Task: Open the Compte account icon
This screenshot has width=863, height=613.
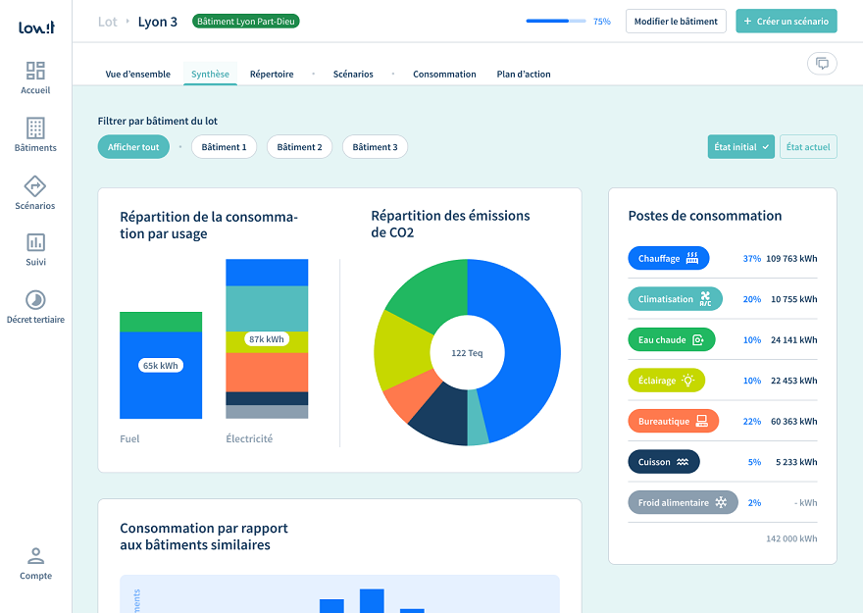Action: click(x=35, y=563)
